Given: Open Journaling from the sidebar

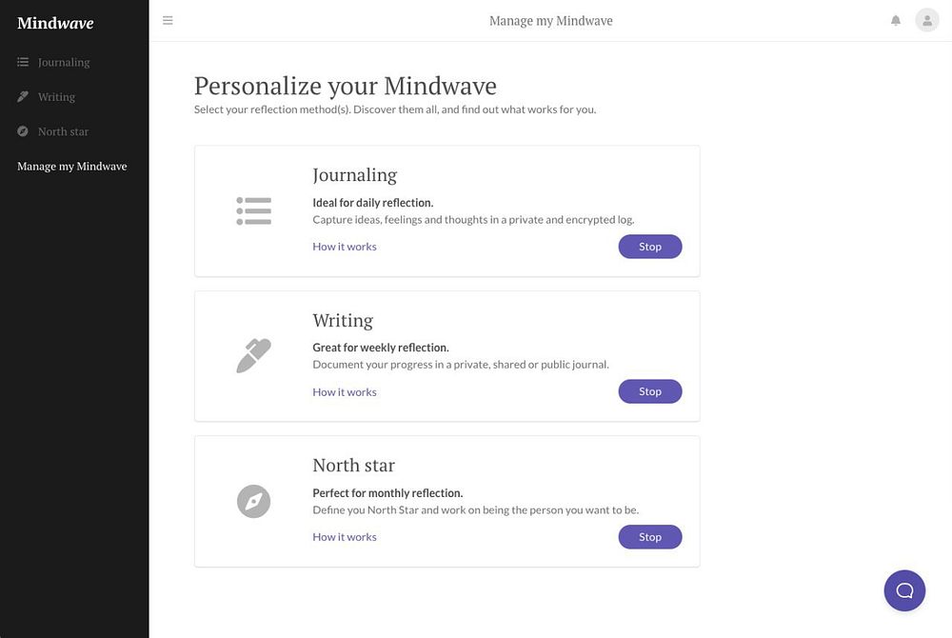Looking at the screenshot, I should [64, 62].
